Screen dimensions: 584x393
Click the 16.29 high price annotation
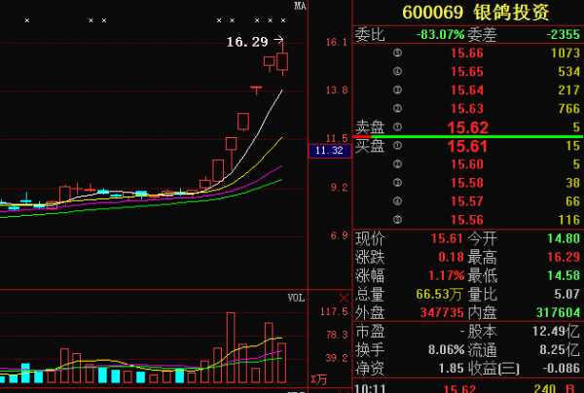247,42
